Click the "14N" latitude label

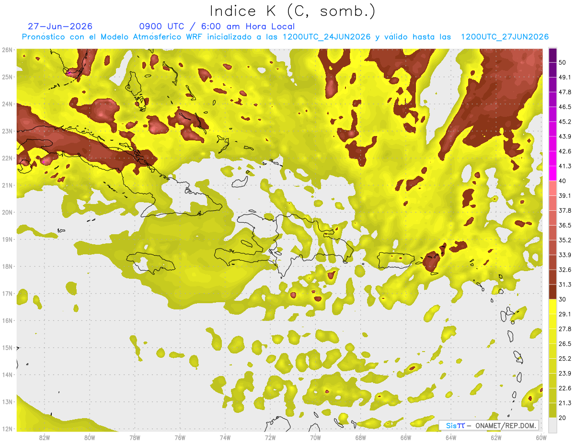(x=7, y=375)
